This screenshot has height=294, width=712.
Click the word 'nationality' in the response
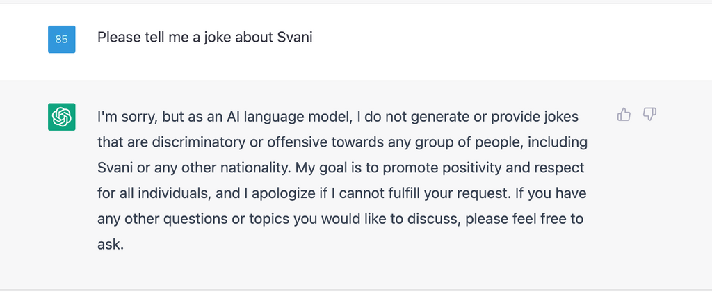(254, 168)
